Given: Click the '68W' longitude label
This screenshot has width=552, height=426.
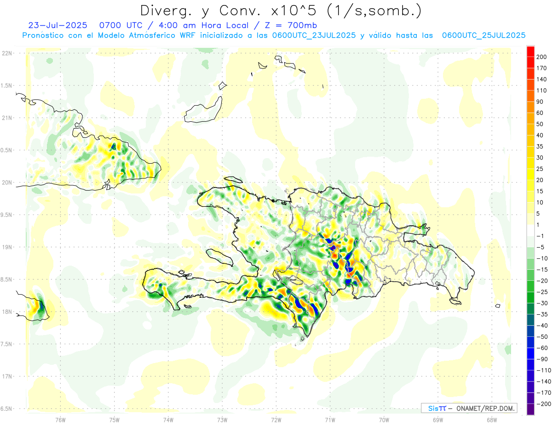Looking at the screenshot, I should [492, 420].
